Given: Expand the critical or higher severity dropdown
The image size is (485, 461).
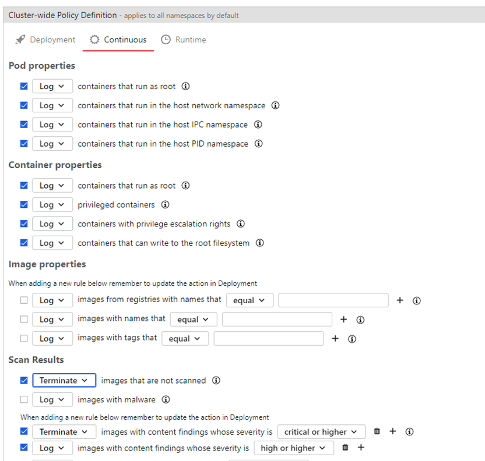Looking at the screenshot, I should pos(321,432).
